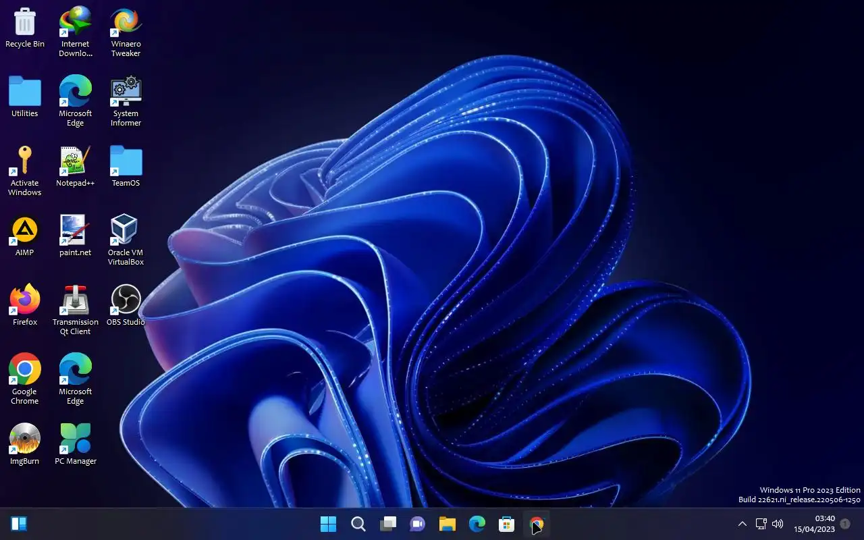The width and height of the screenshot is (864, 540).
Task: Select the AIMP player icon
Action: click(x=25, y=236)
